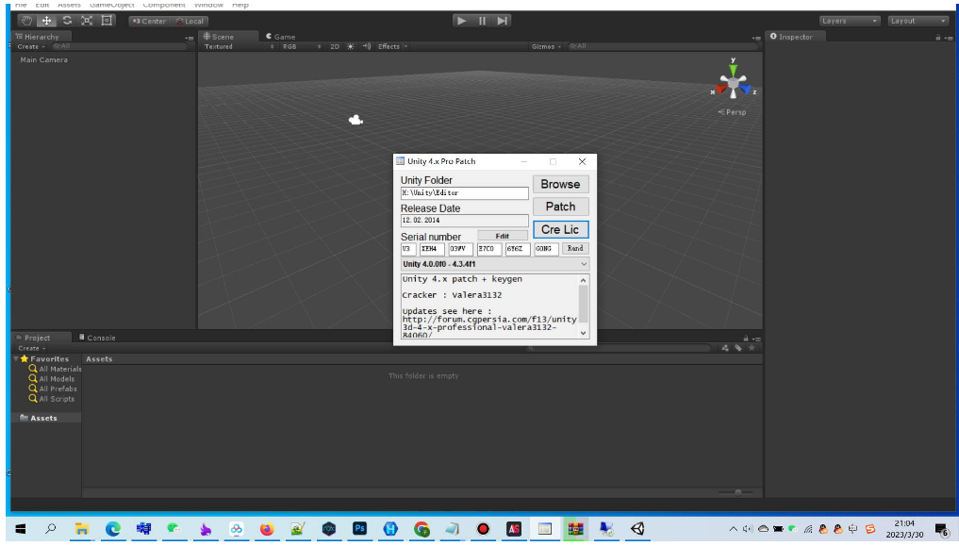Viewport: 959px width, 546px height.
Task: Switch to the Game tab
Action: [280, 37]
